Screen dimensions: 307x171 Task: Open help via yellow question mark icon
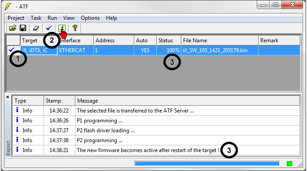[x=75, y=28]
